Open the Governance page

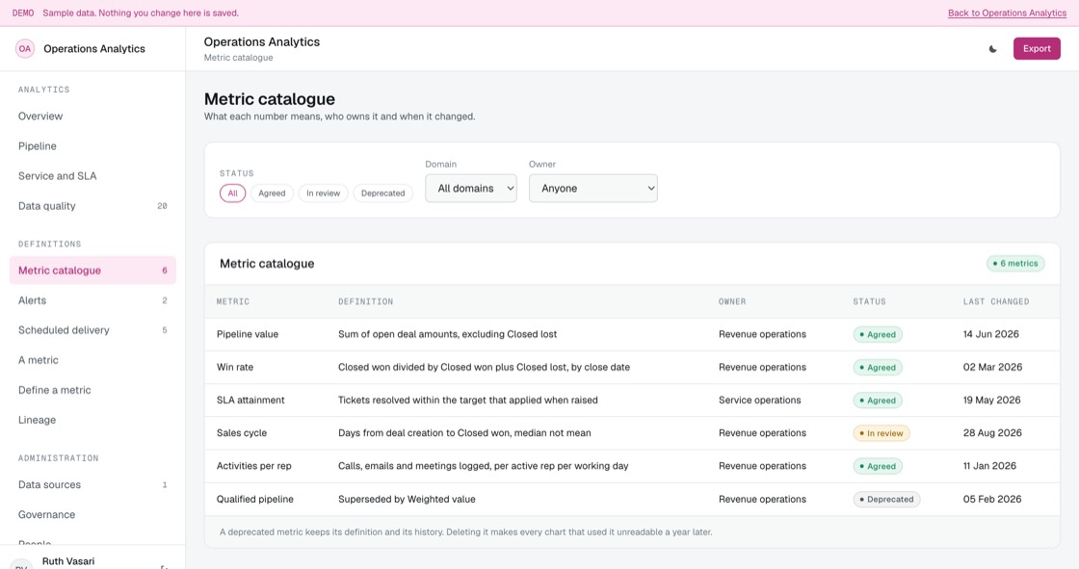(92, 515)
